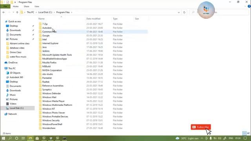This screenshot has height=141, width=251.
Task: Select the Windows NT folder
Action: pyautogui.click(x=49, y=109)
